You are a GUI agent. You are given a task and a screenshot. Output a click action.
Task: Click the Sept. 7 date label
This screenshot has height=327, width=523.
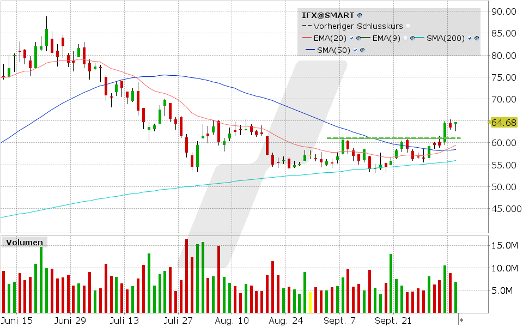click(x=339, y=320)
